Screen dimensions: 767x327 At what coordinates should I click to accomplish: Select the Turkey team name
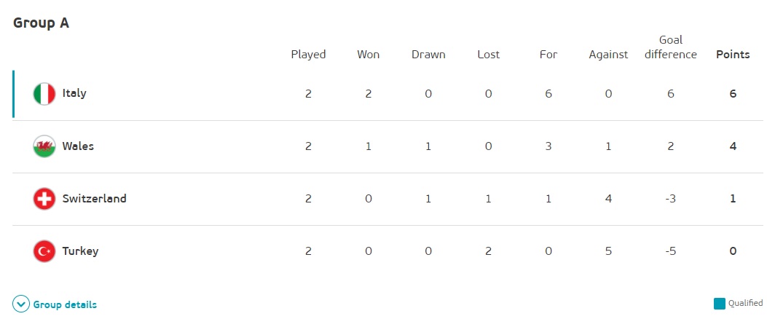(x=80, y=251)
